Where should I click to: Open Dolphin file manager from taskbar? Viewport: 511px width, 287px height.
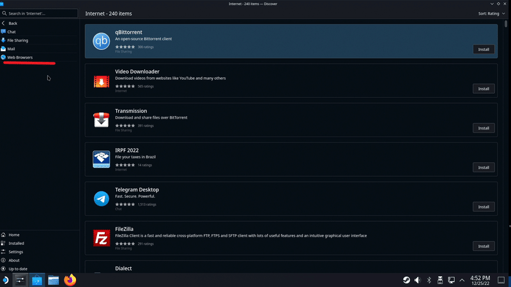(54, 280)
